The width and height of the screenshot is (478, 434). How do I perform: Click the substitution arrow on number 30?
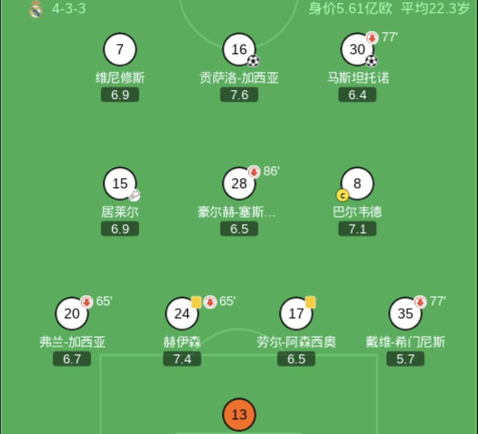click(x=372, y=38)
